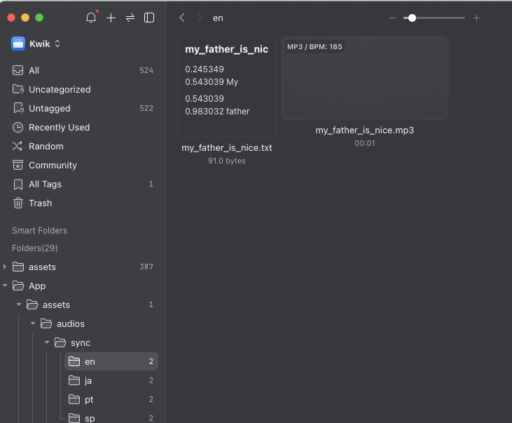Click the en breadcrumb title
The image size is (512, 423).
click(x=218, y=18)
